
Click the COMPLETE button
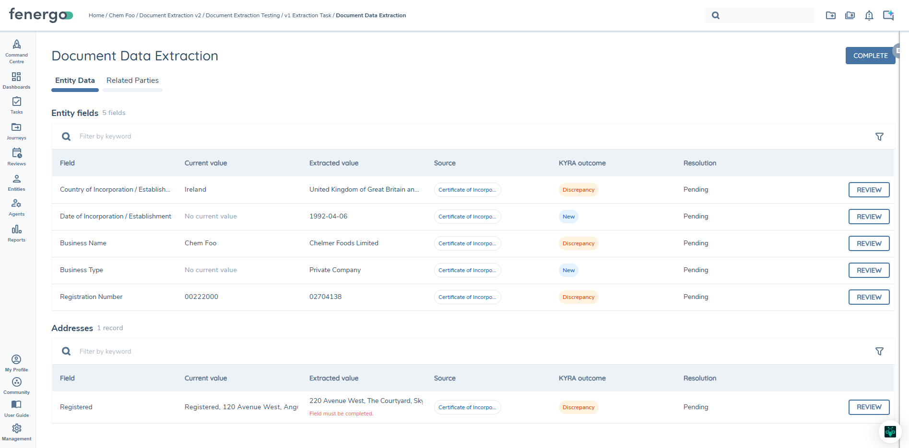pos(870,56)
